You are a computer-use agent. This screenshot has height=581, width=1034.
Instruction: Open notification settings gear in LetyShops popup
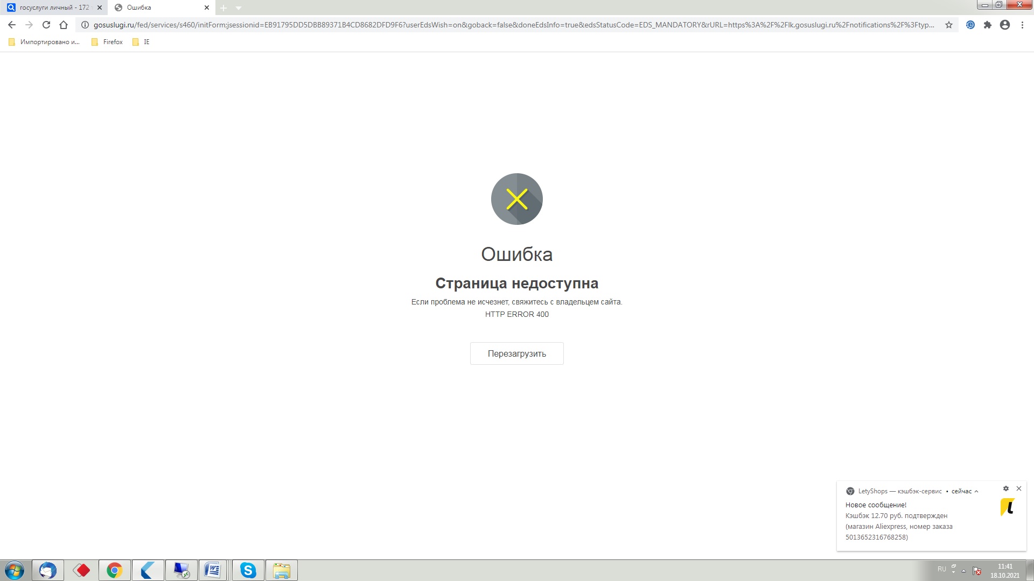coord(1005,488)
